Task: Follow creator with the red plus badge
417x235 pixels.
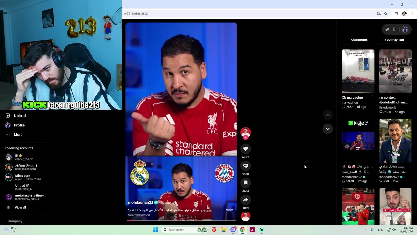Action: [x=246, y=138]
